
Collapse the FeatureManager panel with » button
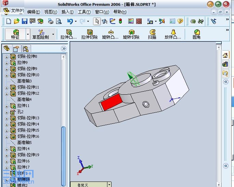coord(64,49)
